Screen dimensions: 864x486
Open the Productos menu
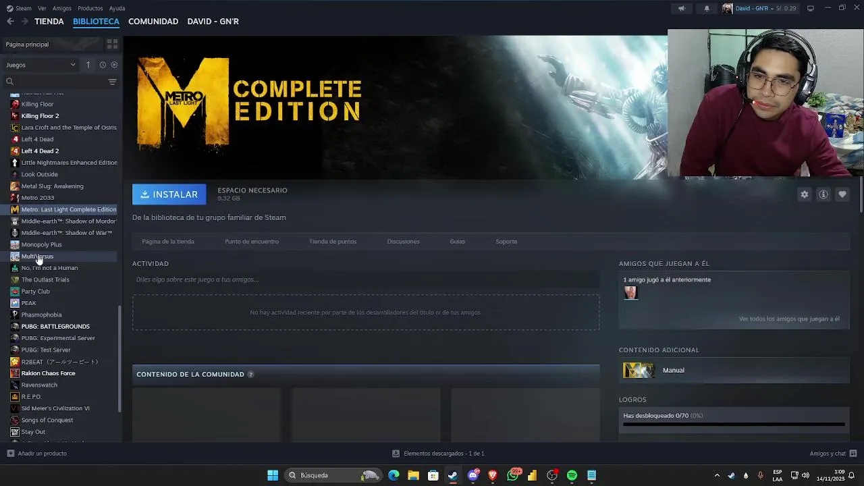coord(90,8)
